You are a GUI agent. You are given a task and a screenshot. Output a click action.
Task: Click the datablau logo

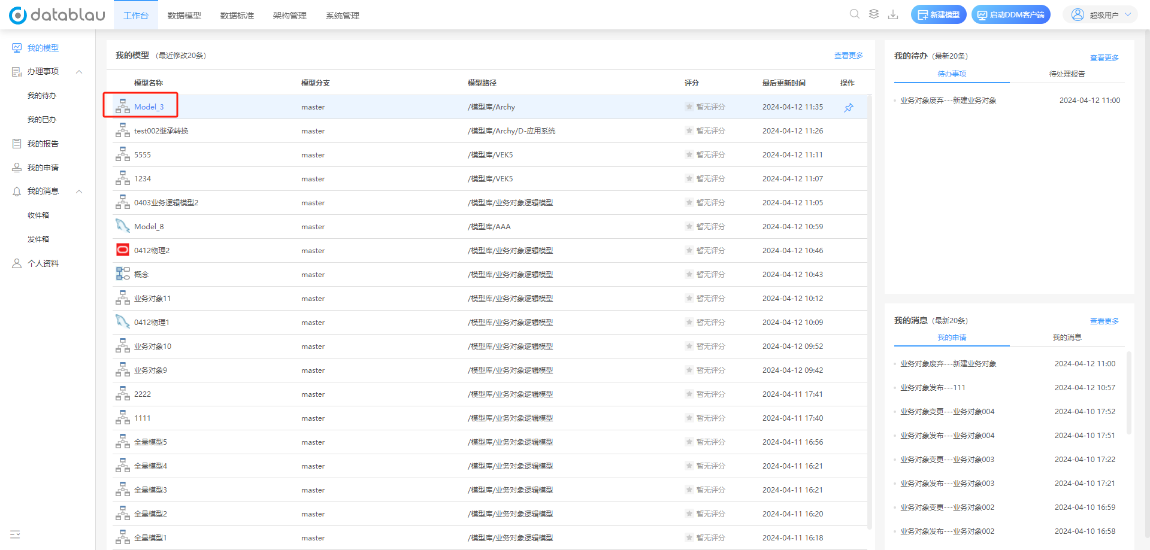point(57,15)
